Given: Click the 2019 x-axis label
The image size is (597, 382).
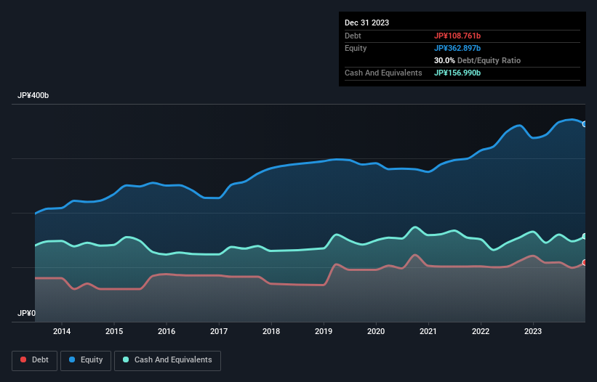Looking at the screenshot, I should tap(324, 331).
